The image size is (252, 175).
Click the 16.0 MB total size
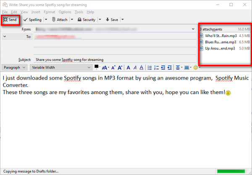tap(244, 29)
